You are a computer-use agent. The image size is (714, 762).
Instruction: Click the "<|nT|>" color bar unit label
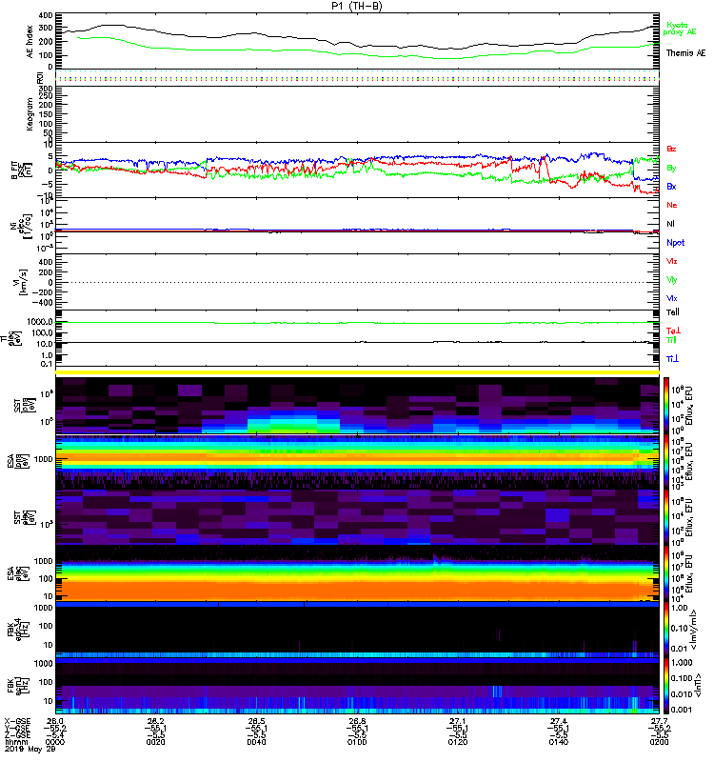[698, 686]
